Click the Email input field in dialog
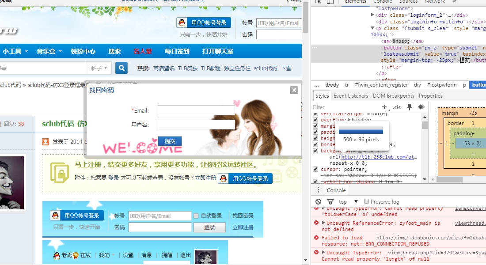The width and height of the screenshot is (486, 265). (196, 110)
